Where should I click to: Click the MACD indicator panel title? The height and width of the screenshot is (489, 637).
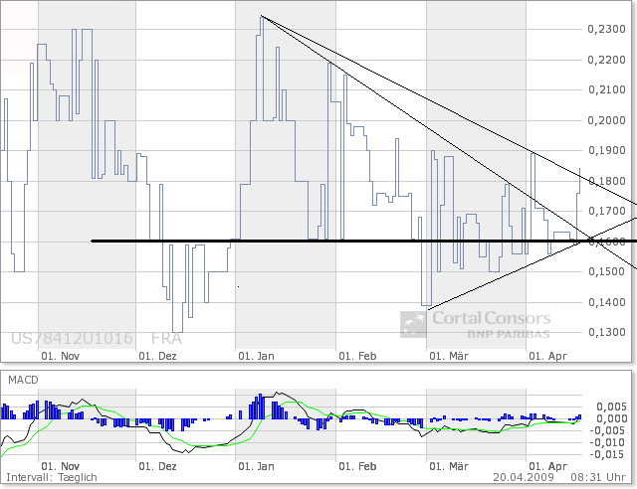pyautogui.click(x=25, y=381)
